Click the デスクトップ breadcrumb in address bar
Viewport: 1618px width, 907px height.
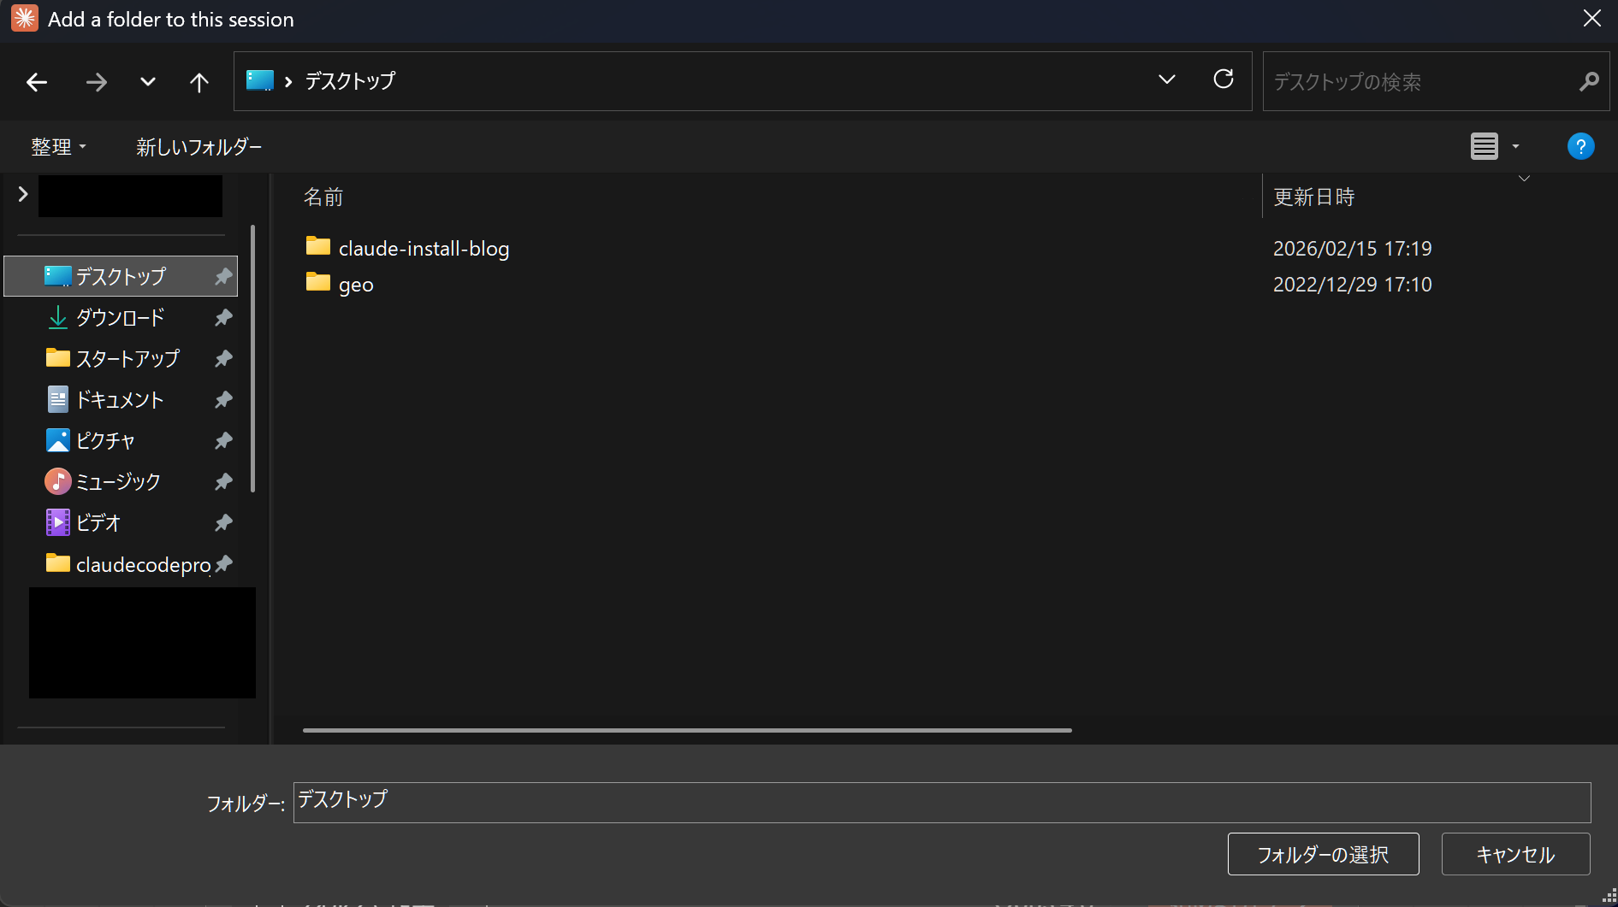(351, 81)
